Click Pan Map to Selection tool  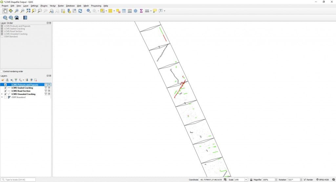11,11
